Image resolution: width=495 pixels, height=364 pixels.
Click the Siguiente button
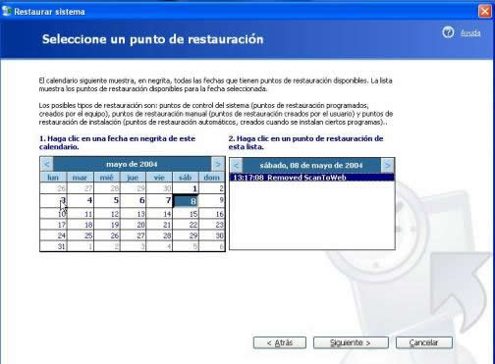351,342
